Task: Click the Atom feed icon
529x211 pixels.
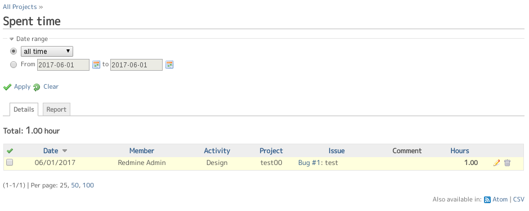Action: pos(487,200)
